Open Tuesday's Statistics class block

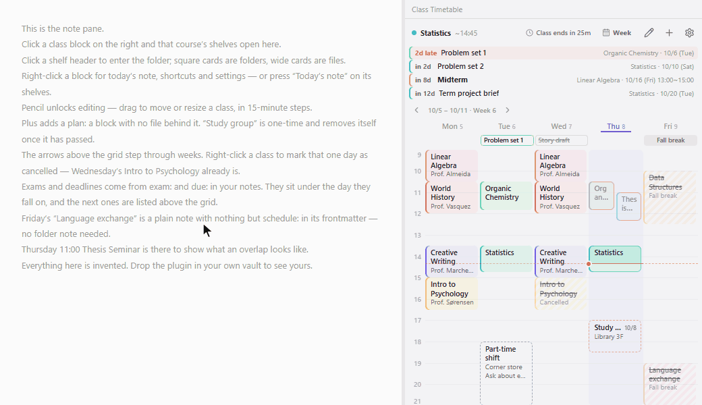[x=506, y=259]
